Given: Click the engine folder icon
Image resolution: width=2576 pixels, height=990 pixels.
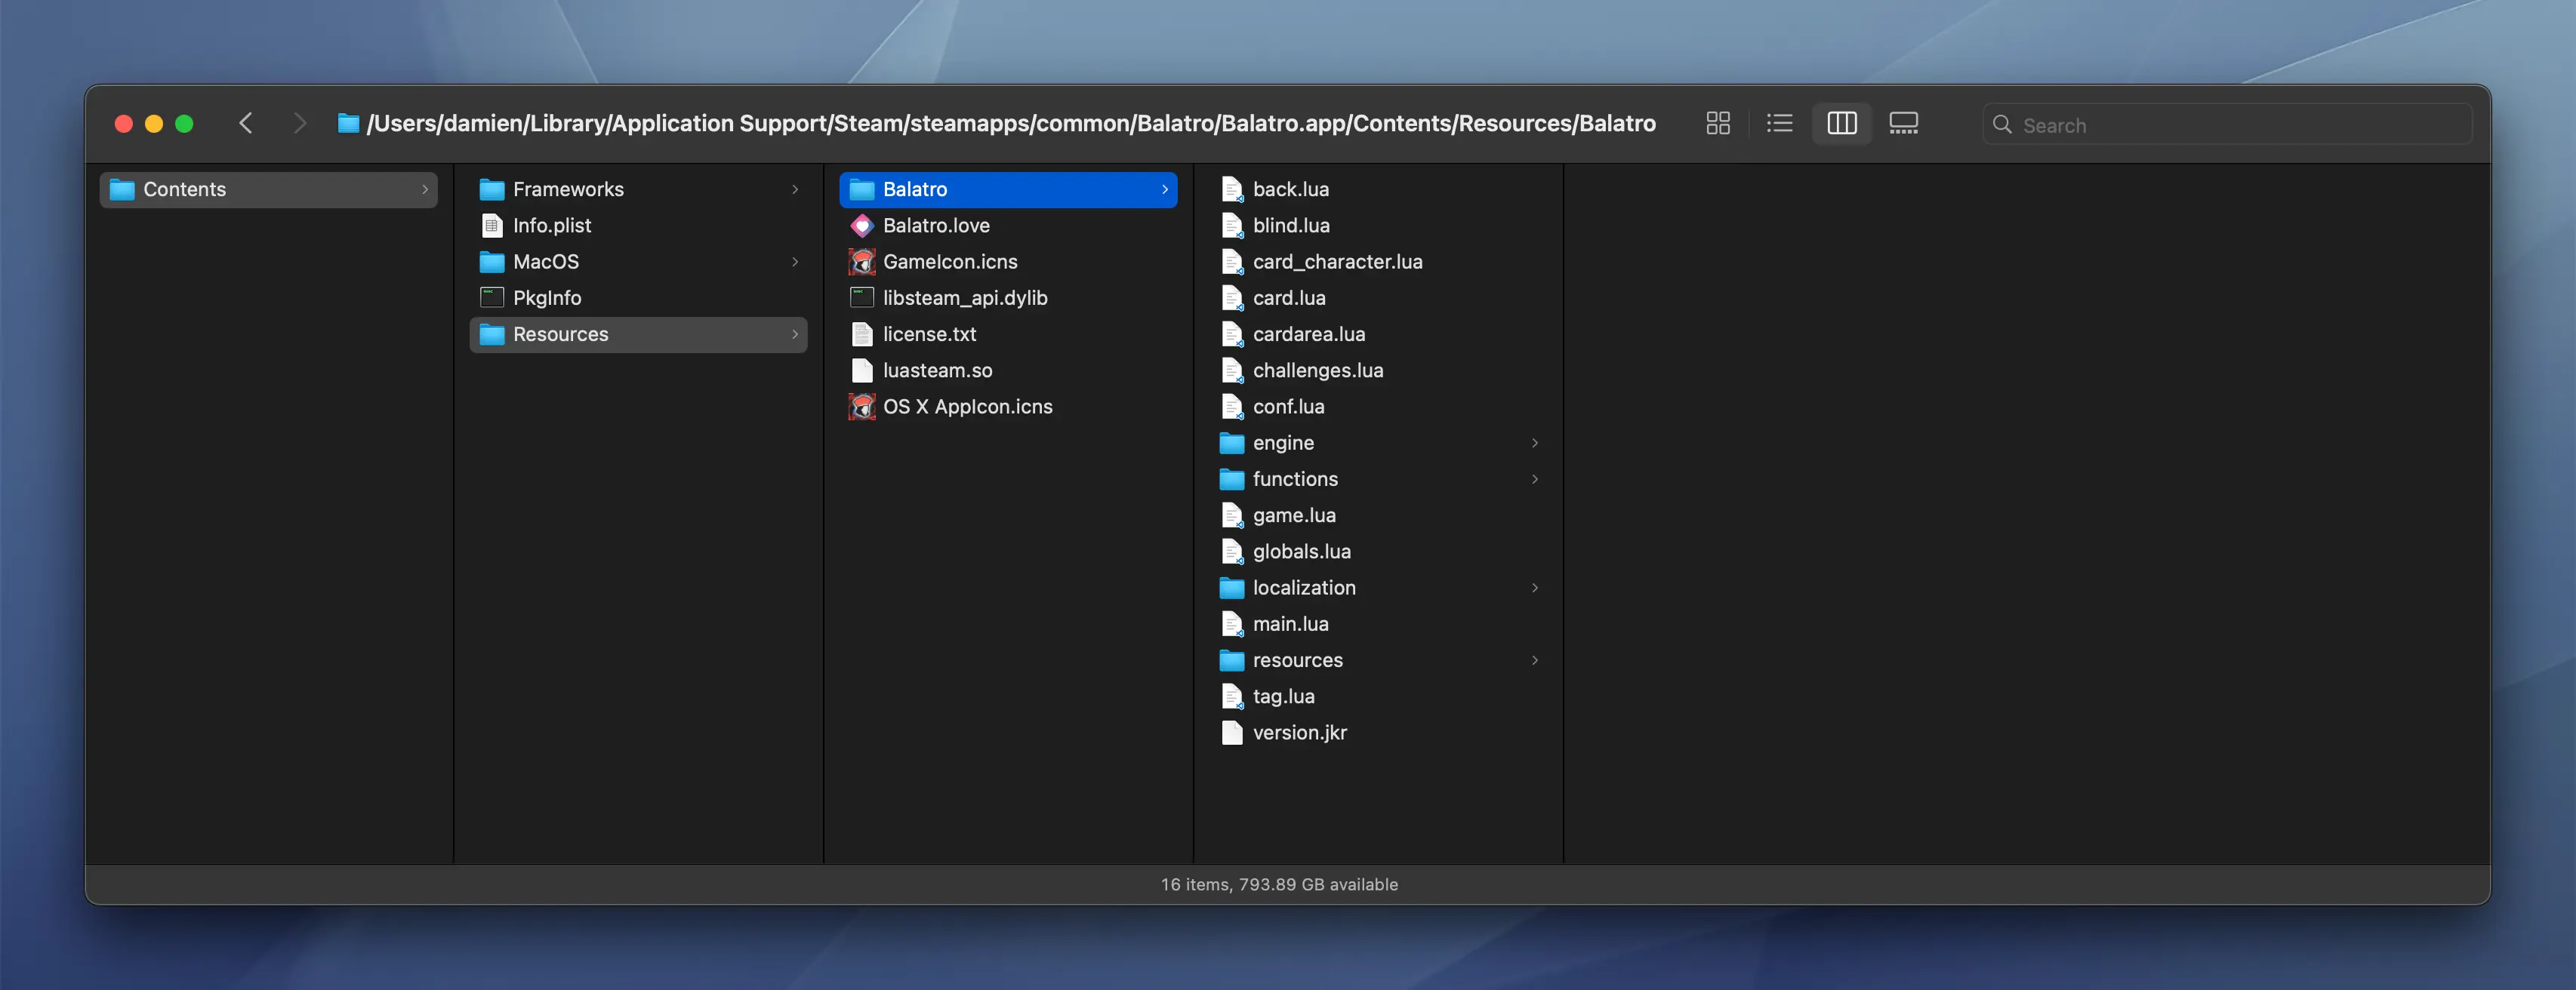Looking at the screenshot, I should click(x=1231, y=442).
